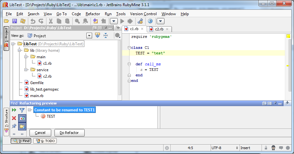Select main.rb in Project tree
This screenshot has width=294, height=154.
point(37,96)
